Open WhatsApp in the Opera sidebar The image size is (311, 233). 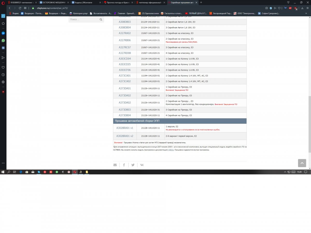pos(3,41)
